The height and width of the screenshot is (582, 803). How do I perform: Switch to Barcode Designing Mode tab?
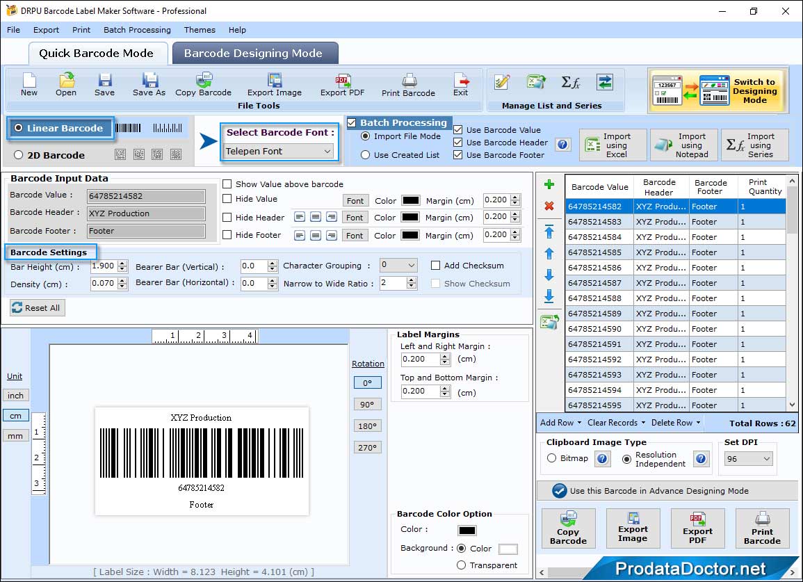pyautogui.click(x=254, y=54)
